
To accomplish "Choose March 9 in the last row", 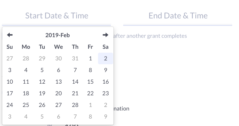I will click(x=105, y=117).
